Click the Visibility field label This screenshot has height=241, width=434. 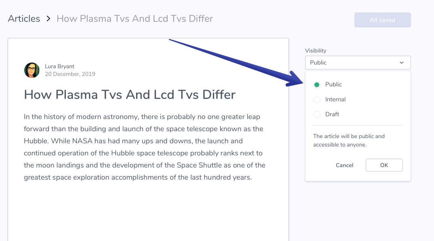point(316,50)
